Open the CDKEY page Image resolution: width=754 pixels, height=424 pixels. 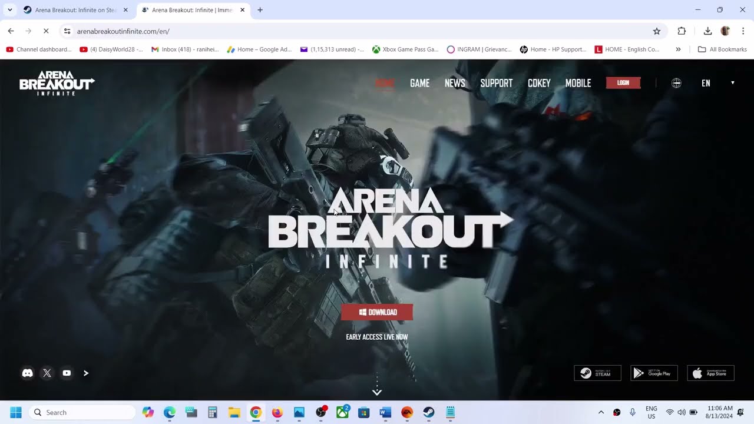(x=539, y=83)
